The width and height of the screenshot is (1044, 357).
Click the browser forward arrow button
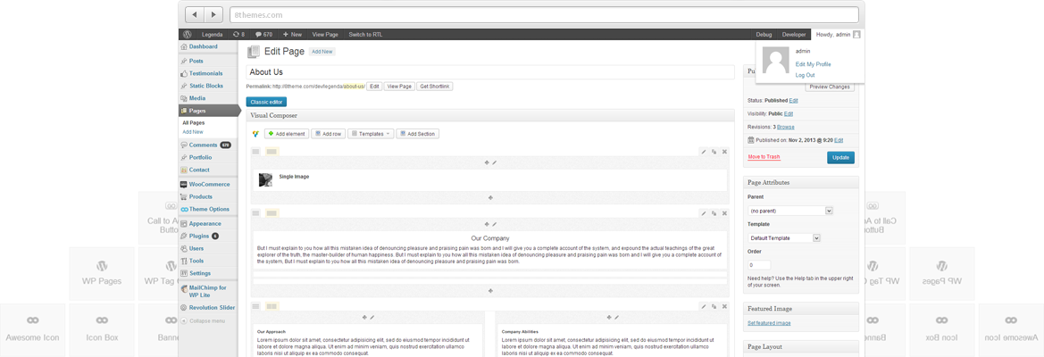click(x=213, y=14)
